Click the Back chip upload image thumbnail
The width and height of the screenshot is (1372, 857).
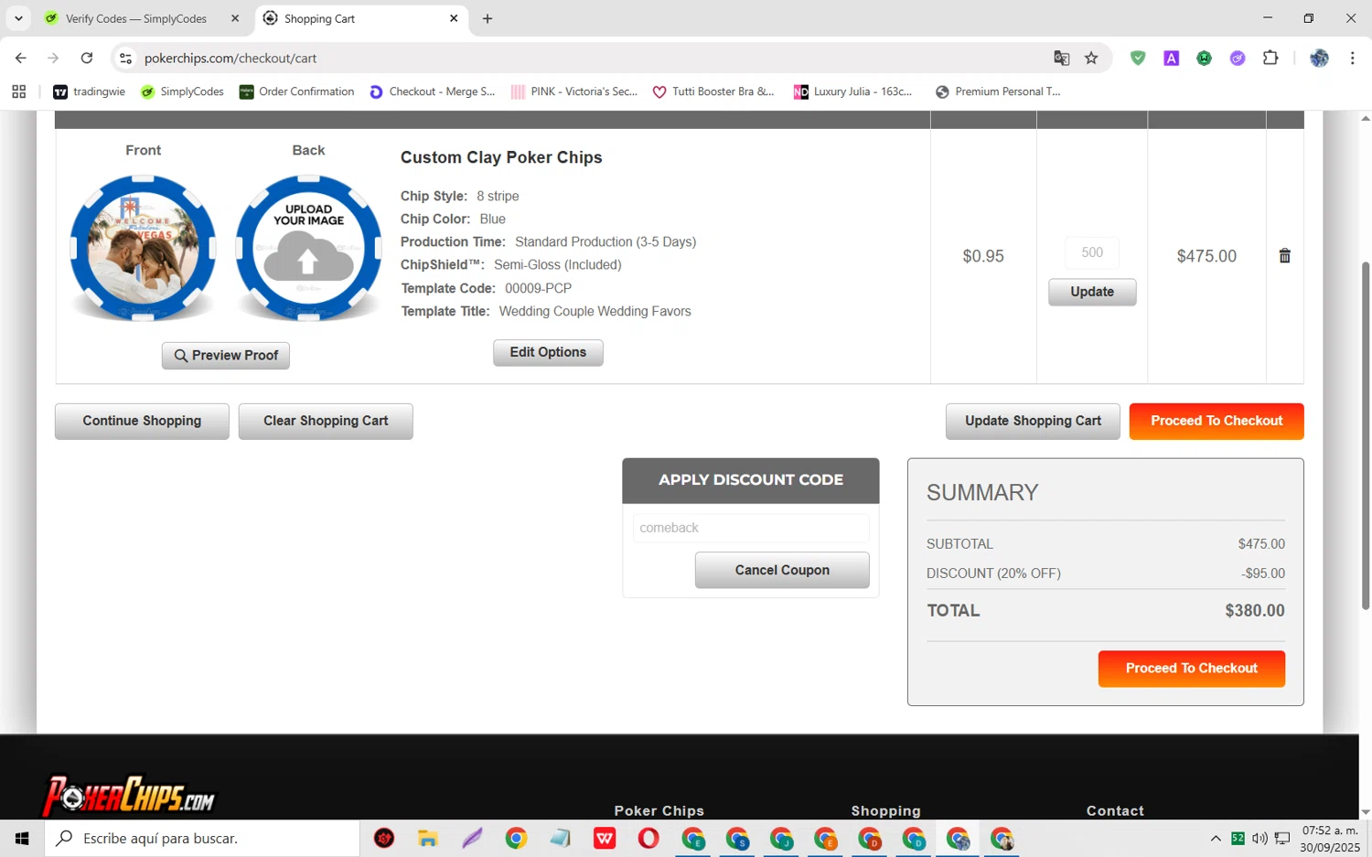(x=308, y=248)
